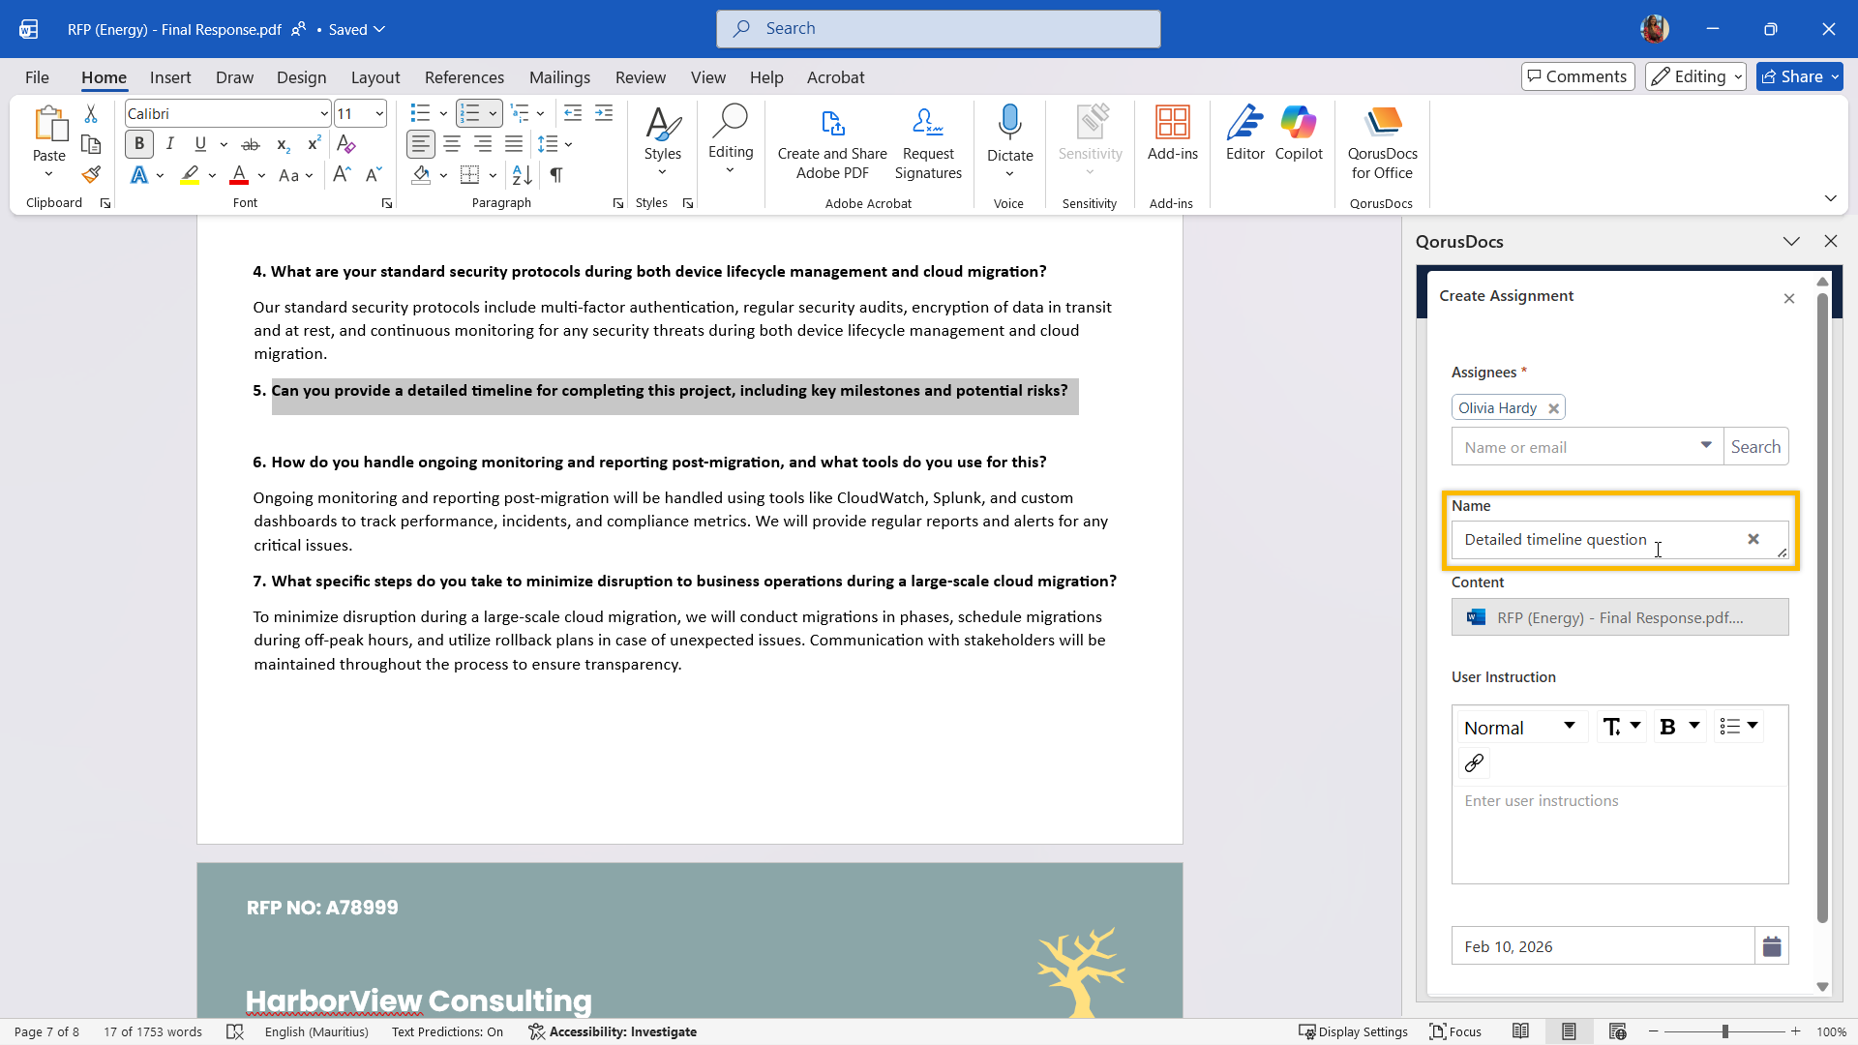
Task: Expand the font name Calibri dropdown
Action: click(x=324, y=114)
